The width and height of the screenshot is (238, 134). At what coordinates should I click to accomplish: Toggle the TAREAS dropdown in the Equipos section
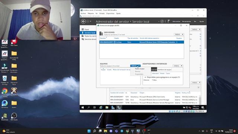[x=135, y=66]
